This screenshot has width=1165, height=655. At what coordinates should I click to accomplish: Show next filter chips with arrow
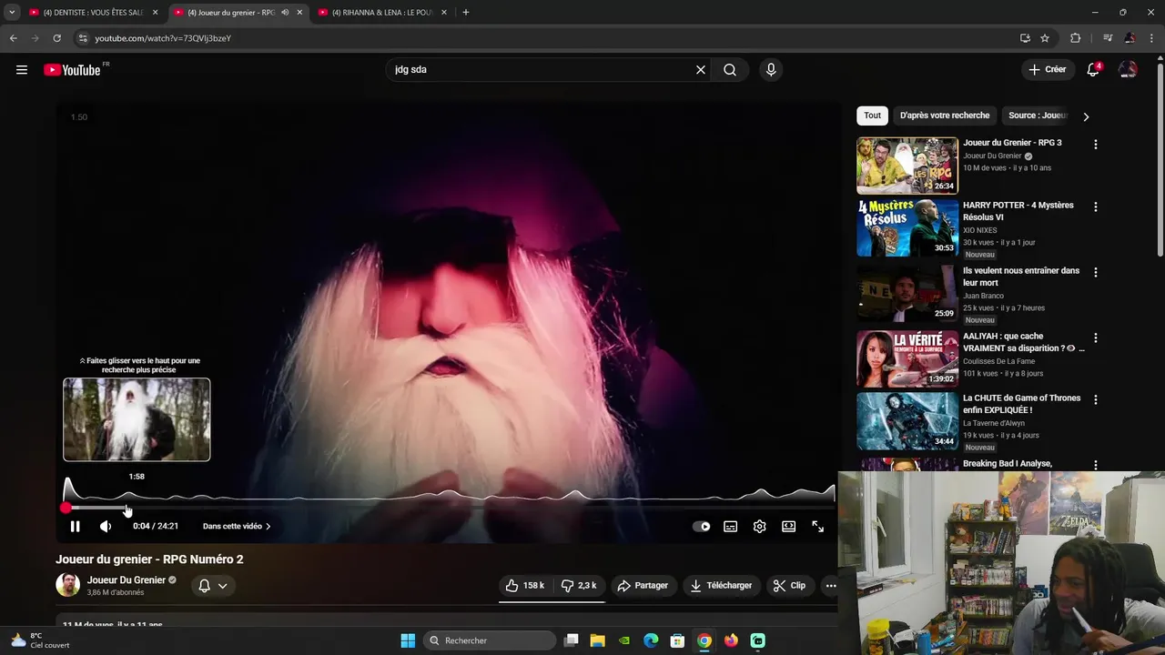click(1085, 116)
